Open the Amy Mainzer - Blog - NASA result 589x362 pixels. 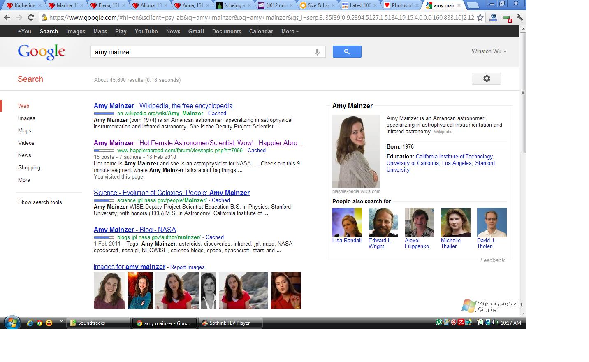click(135, 230)
